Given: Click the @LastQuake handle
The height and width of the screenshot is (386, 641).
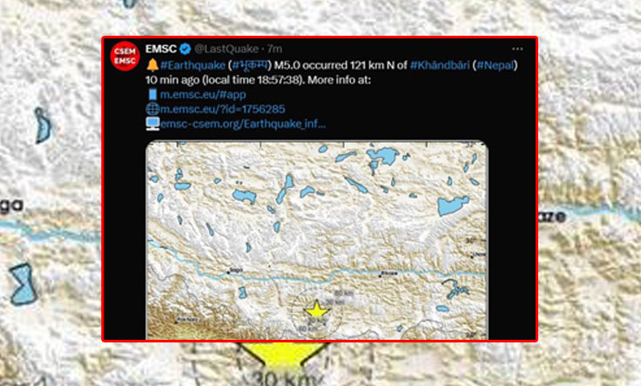Looking at the screenshot, I should tap(226, 49).
